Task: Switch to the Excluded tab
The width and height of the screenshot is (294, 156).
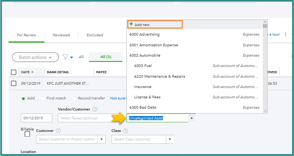Action: tap(95, 35)
